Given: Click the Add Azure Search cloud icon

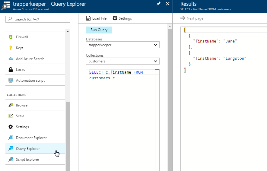Looking at the screenshot, I should click(x=11, y=59).
